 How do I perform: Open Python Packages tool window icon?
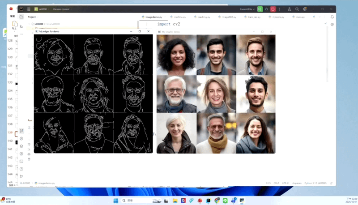tap(21, 146)
